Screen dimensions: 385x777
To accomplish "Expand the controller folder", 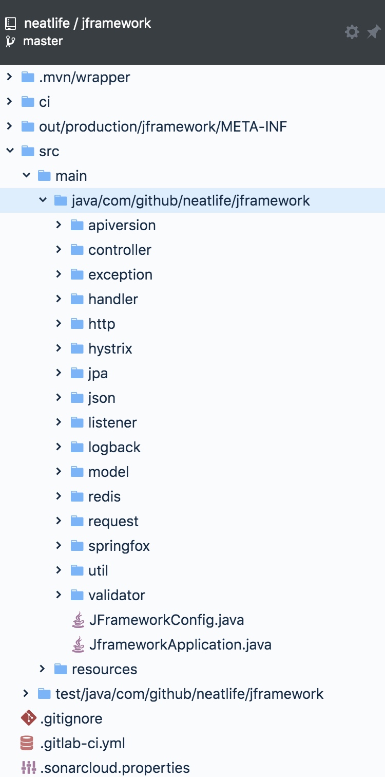I will point(59,250).
